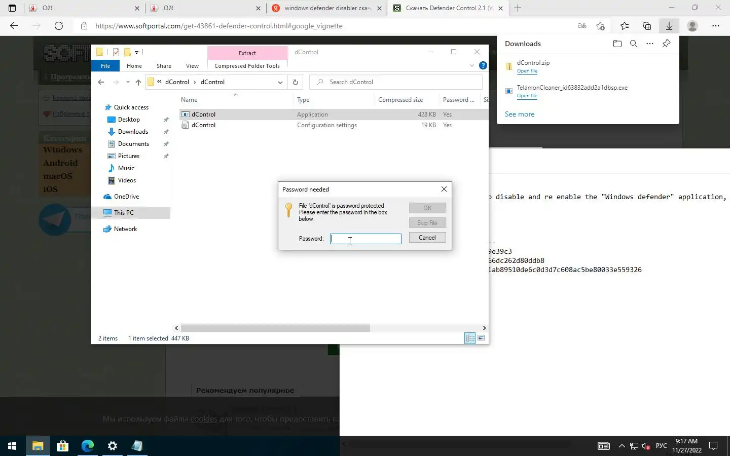Refresh the browser page
This screenshot has height=456, width=730.
pyautogui.click(x=59, y=26)
